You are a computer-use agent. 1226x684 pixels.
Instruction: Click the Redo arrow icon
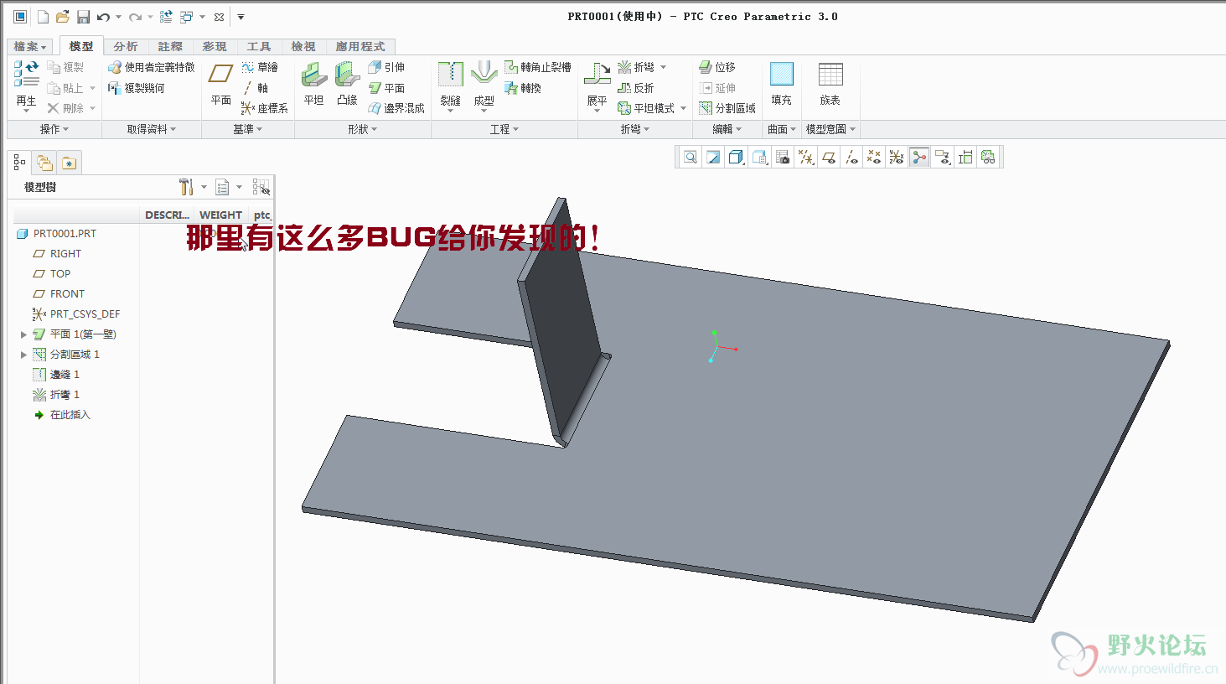click(x=135, y=17)
